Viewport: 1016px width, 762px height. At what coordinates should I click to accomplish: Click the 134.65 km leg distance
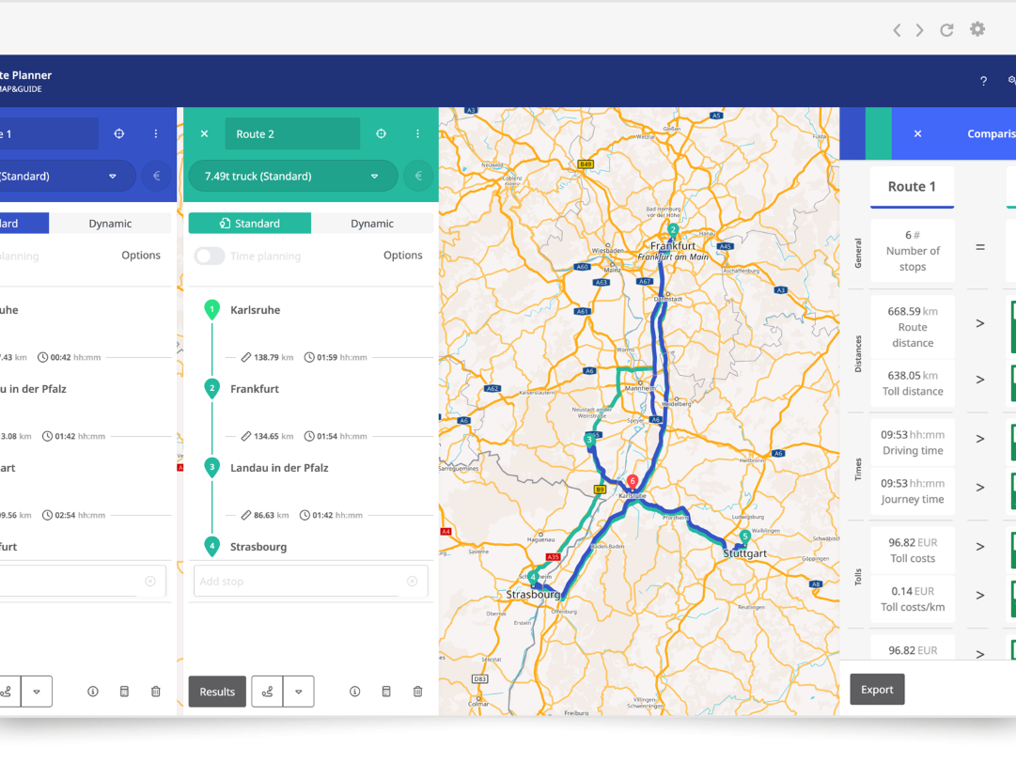pos(267,436)
